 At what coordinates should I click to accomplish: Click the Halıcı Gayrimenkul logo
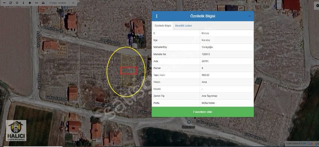(16, 130)
